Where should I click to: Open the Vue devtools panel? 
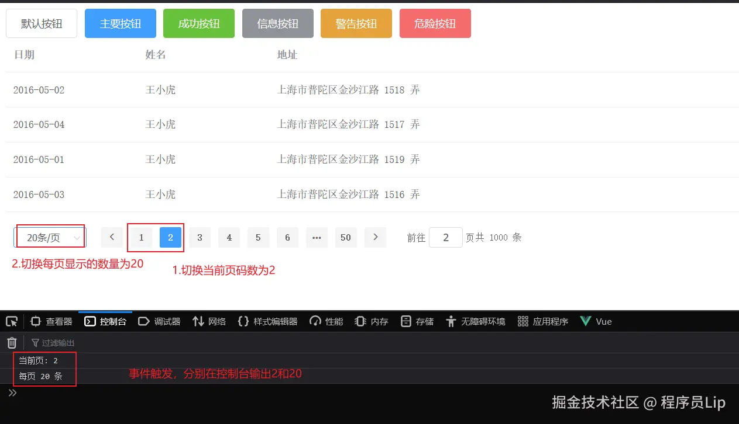pyautogui.click(x=595, y=321)
